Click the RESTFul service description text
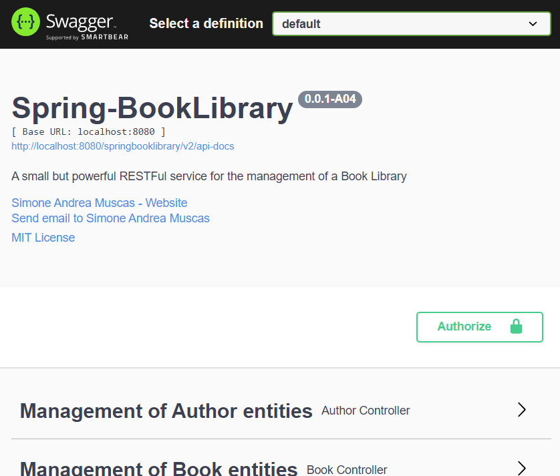Viewport: 560px width, 476px height. [209, 176]
